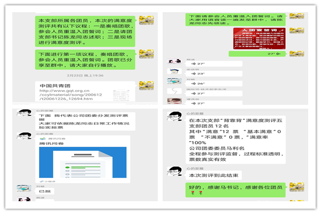Select the 下面 我代表公司团委分发测评票据 message
Screen dimensions: 321x214
point(85,121)
